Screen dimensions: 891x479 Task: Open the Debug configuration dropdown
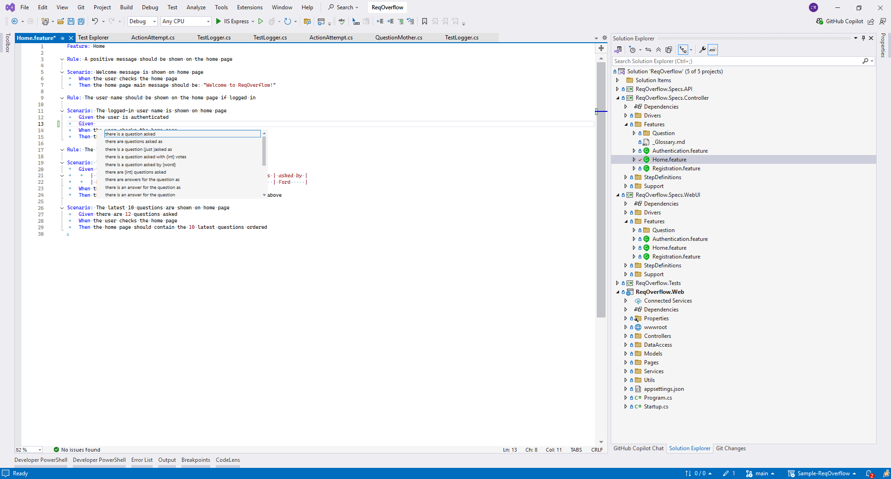coord(143,21)
